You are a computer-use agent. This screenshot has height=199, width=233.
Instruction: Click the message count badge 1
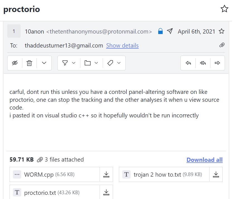click(14, 31)
